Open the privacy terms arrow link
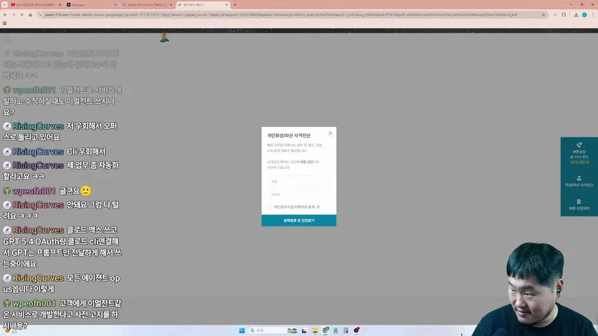Screen dimensions: 598x336 (x=318, y=207)
